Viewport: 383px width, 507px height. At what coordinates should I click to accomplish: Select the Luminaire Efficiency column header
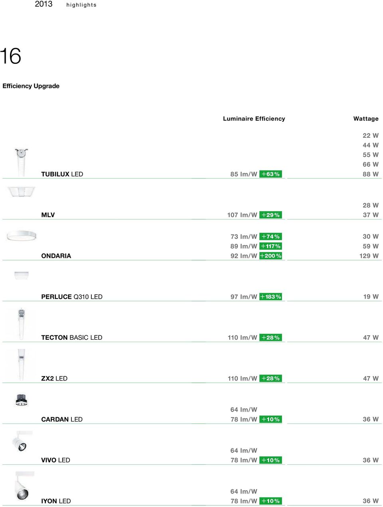[254, 119]
